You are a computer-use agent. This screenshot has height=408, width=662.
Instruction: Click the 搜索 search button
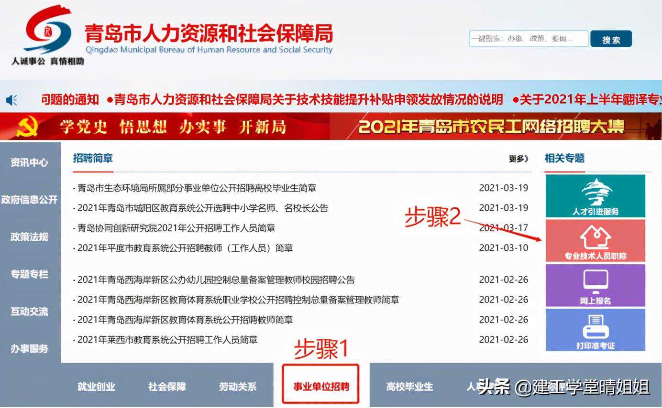click(x=611, y=40)
